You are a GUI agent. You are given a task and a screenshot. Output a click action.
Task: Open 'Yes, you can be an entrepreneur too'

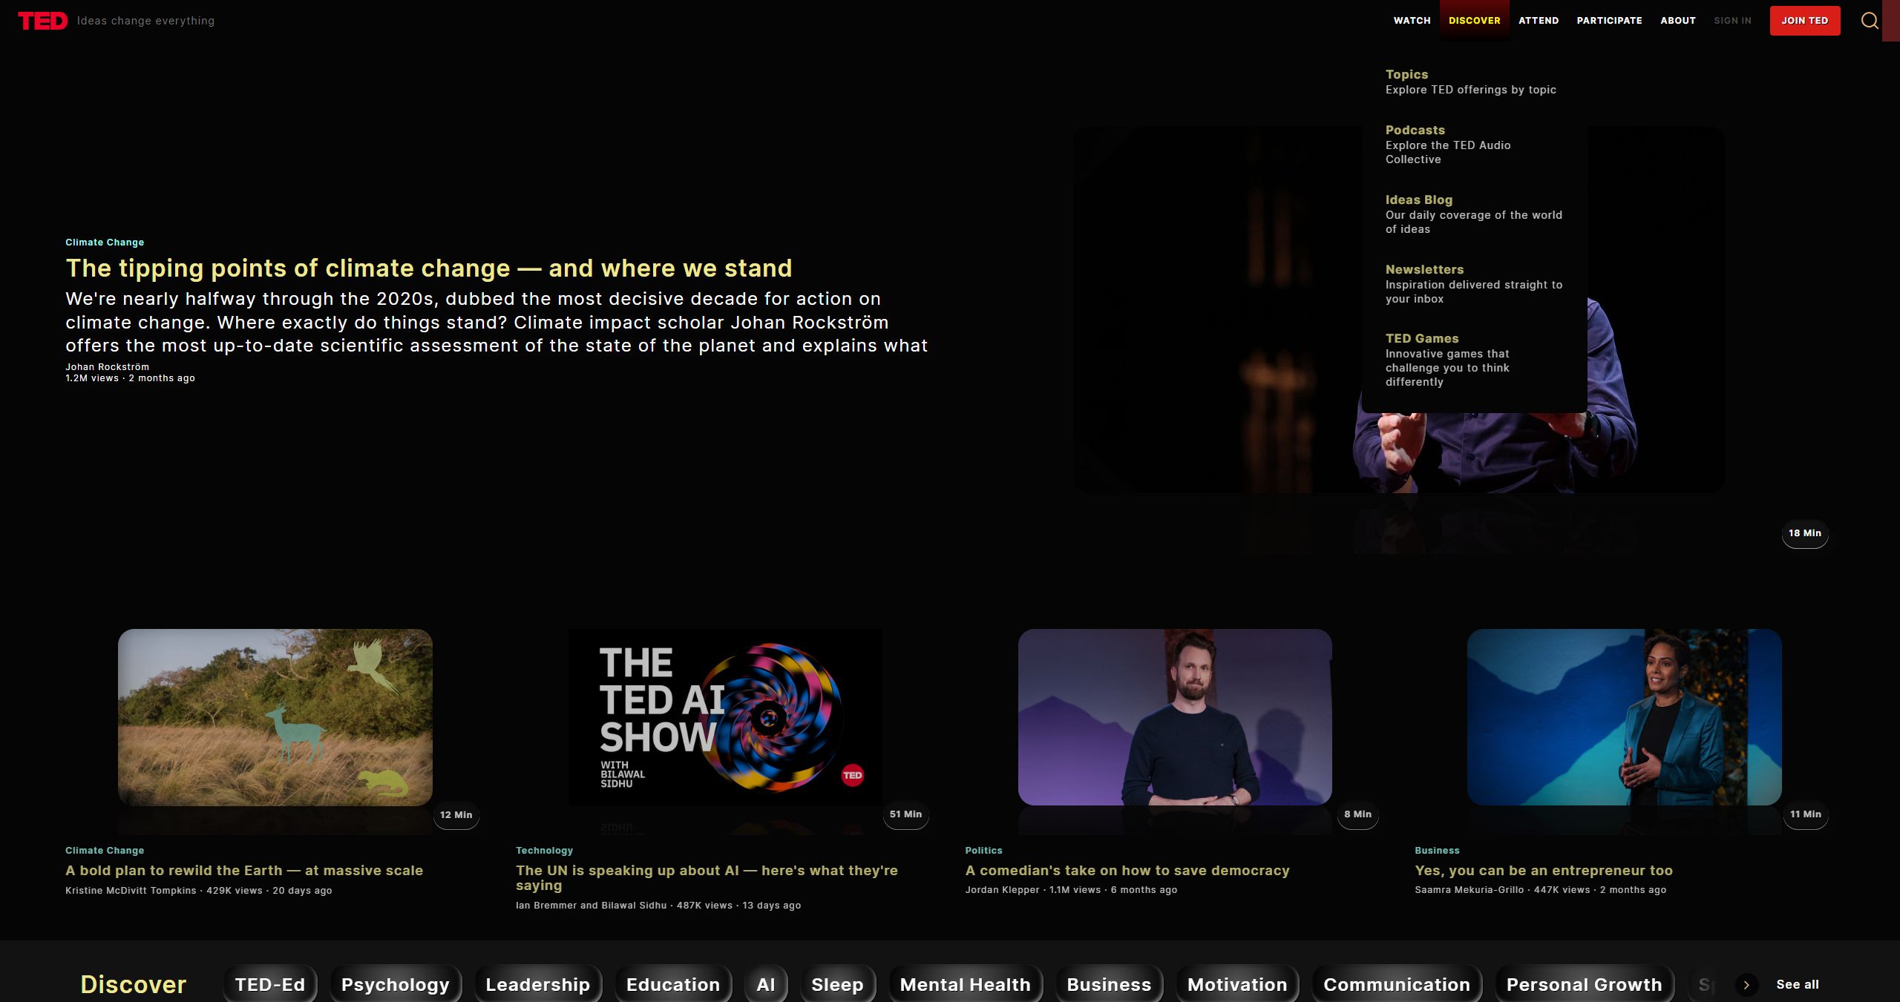(1544, 871)
